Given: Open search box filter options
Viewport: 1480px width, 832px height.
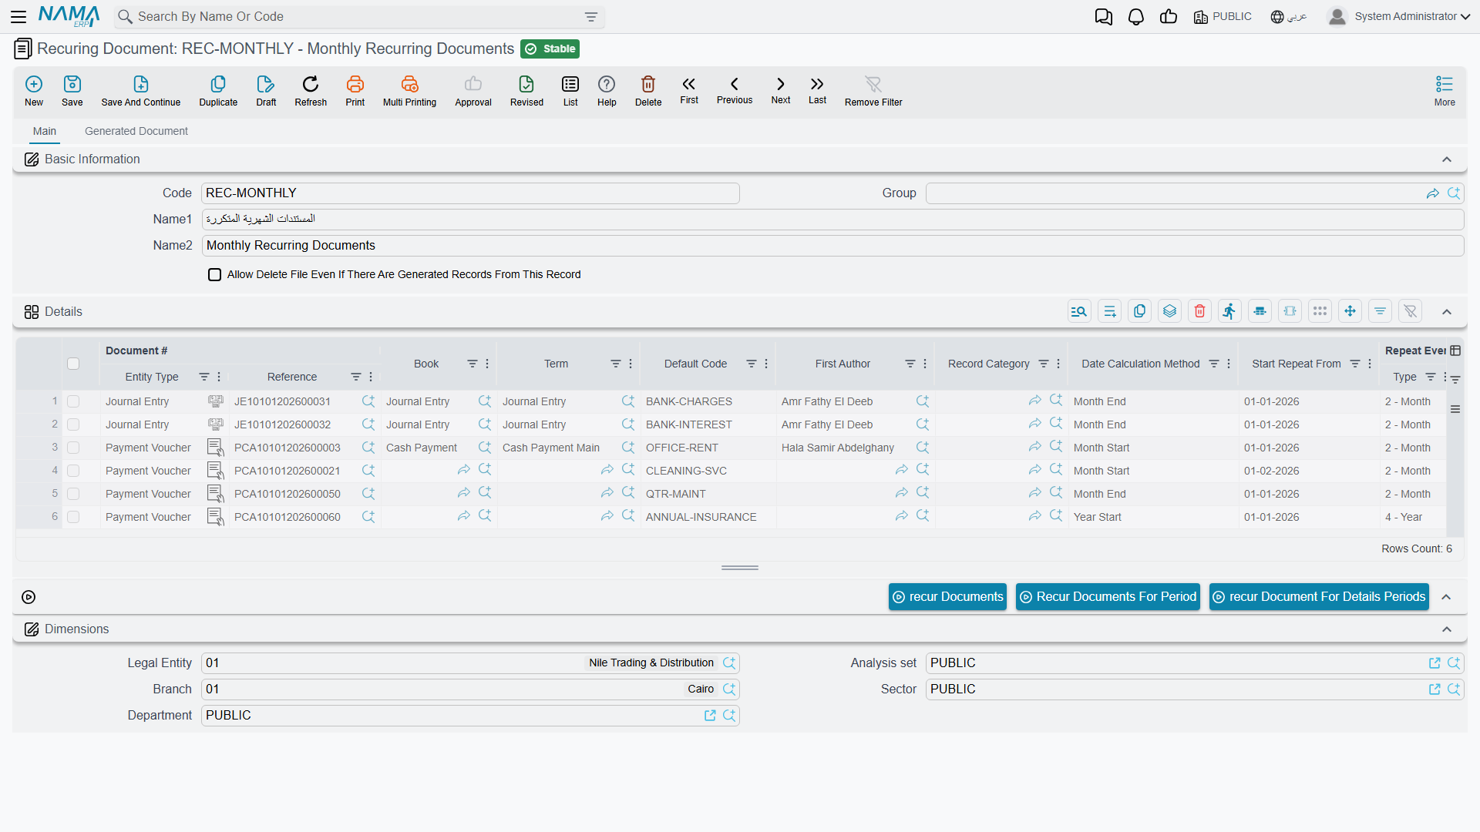Looking at the screenshot, I should tap(591, 17).
